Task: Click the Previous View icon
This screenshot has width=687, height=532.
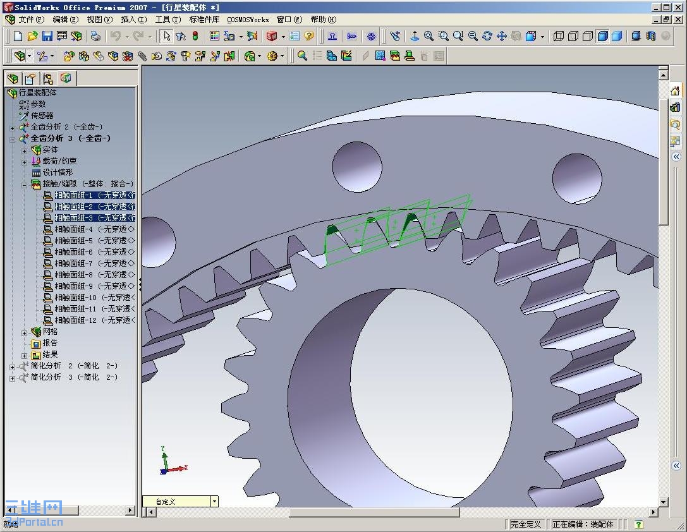Action: [x=395, y=36]
